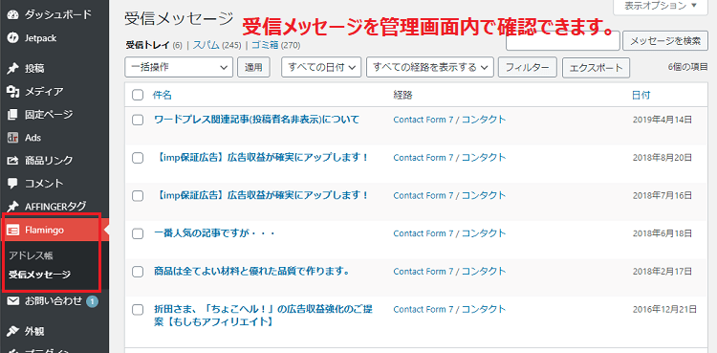
Task: Click Contact Form 7 / コンタクト in 2018年6月18日 row
Action: [449, 233]
